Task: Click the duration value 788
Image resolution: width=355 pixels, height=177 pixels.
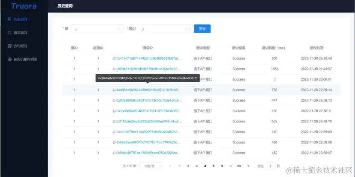Action: pos(275,90)
